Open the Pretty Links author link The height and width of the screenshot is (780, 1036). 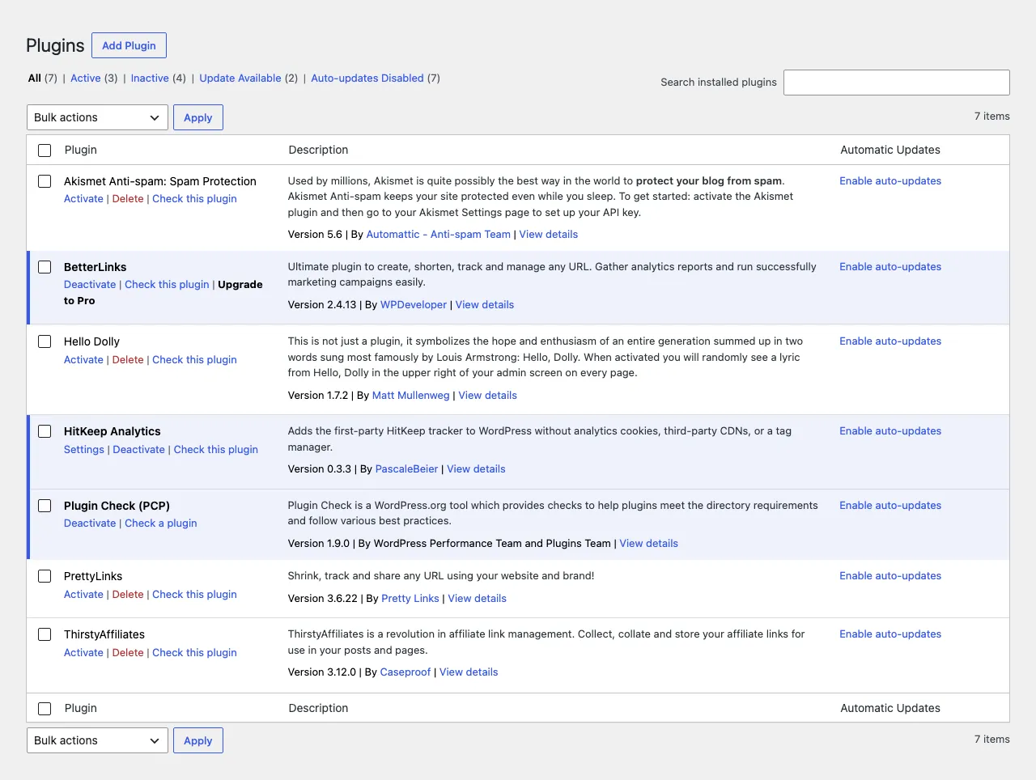(x=410, y=599)
